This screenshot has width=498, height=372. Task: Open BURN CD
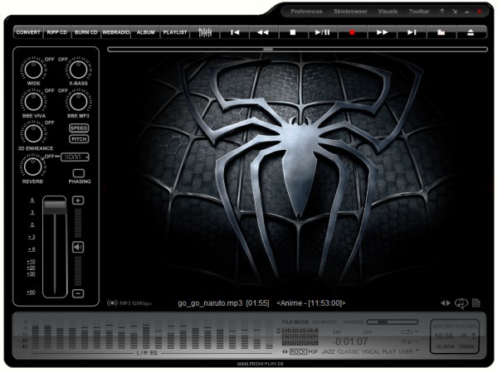(x=86, y=32)
